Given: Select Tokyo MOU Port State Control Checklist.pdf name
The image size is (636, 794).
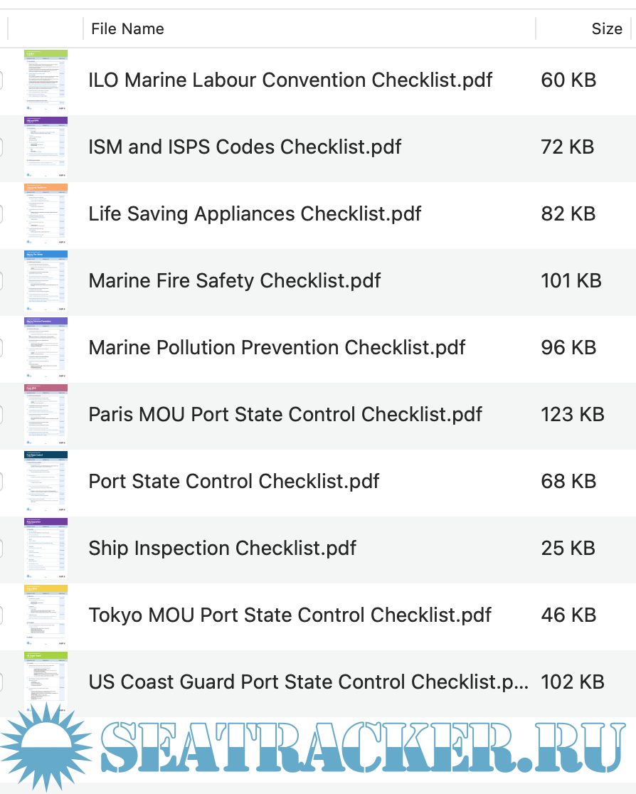Looking at the screenshot, I should tap(290, 615).
